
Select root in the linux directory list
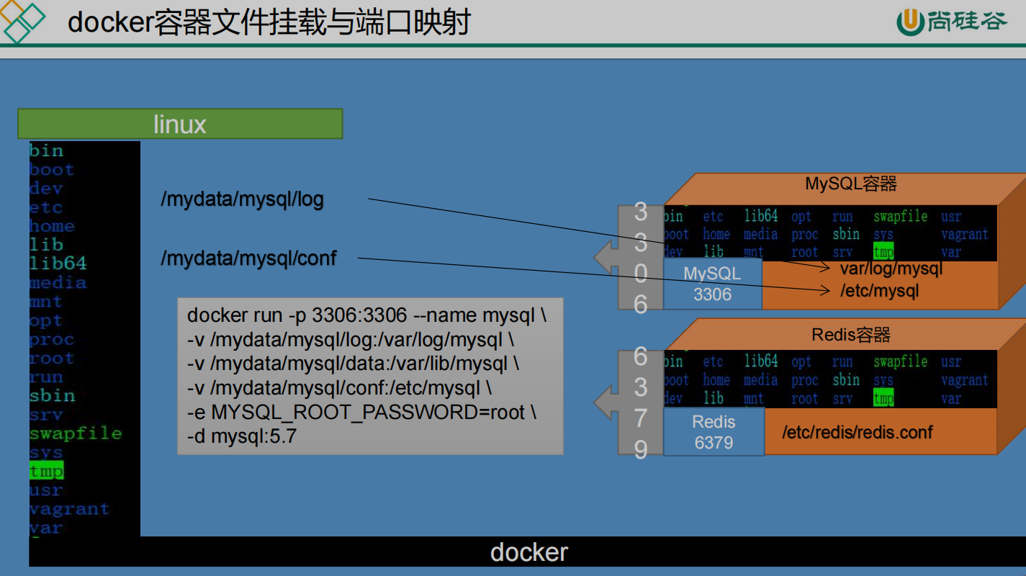tap(51, 358)
